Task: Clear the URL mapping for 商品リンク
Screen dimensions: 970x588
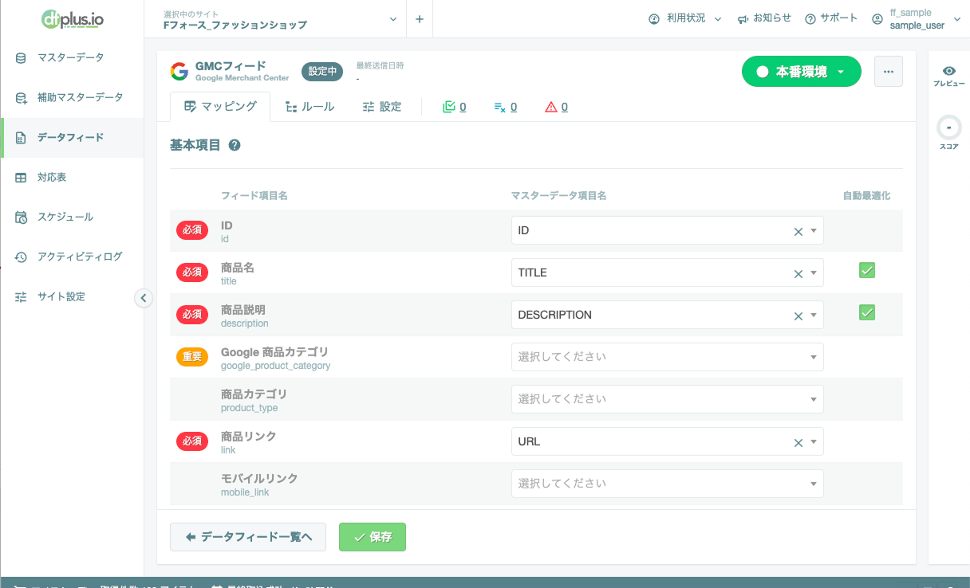Action: (798, 441)
